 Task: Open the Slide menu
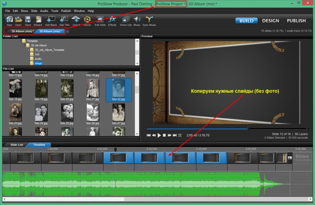34,11
